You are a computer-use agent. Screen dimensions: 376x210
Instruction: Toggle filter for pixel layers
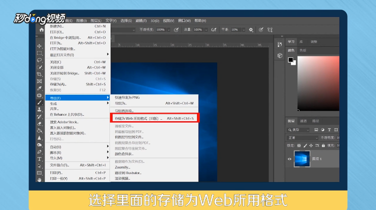click(x=316, y=130)
